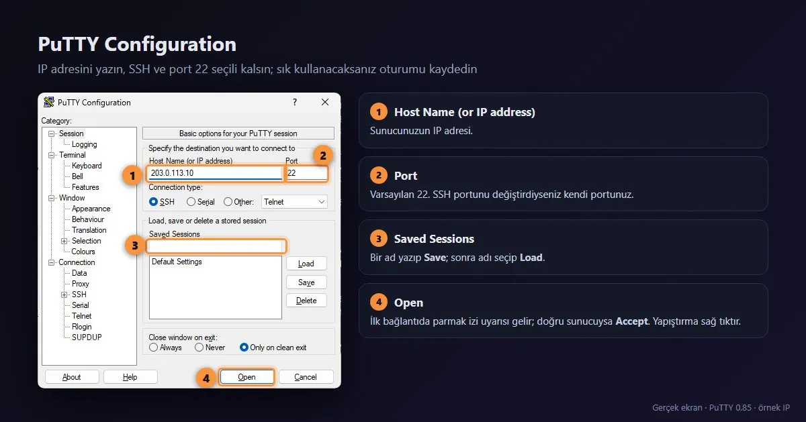
Task: Open the SUPDUP category
Action: [87, 337]
